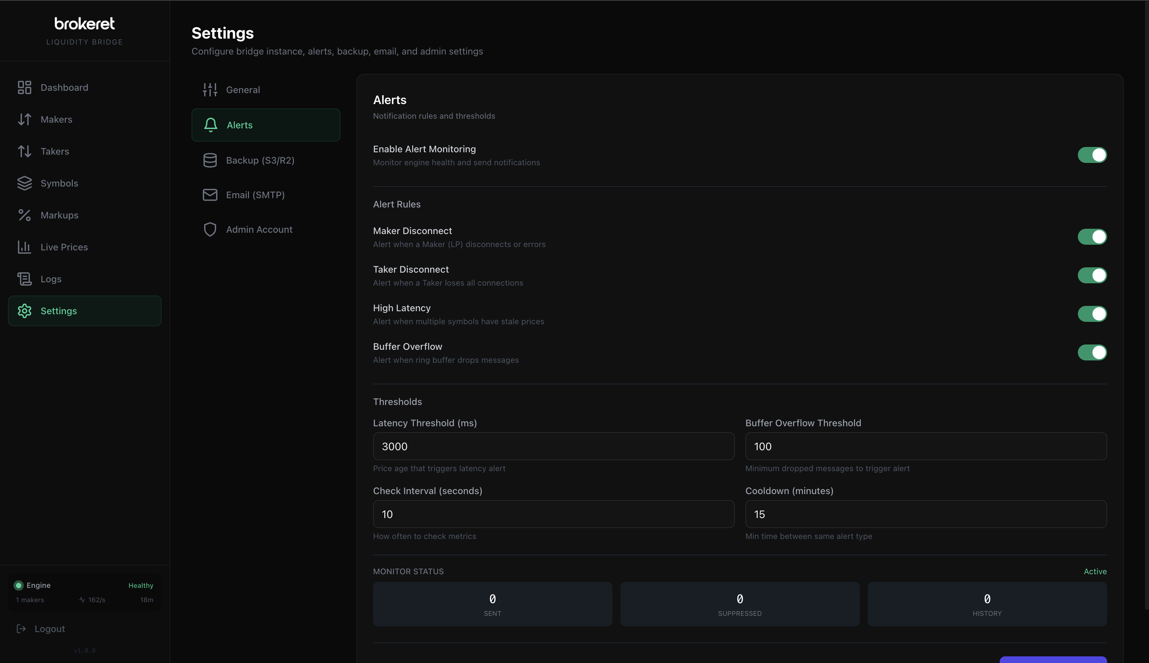1149x663 pixels.
Task: Select the Markups percent icon
Action: tap(24, 215)
